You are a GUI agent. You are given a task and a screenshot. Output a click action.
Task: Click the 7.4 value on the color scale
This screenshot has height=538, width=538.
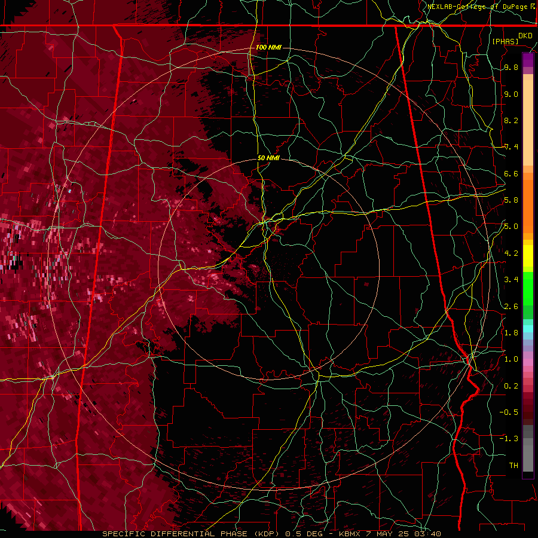tap(511, 147)
